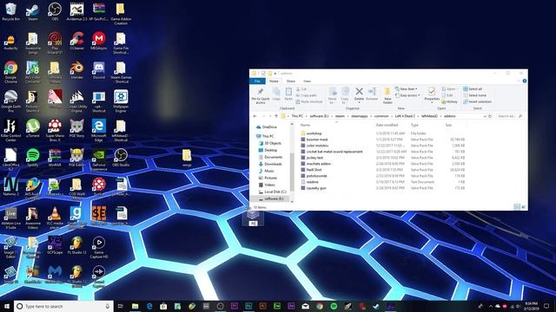Image resolution: width=556 pixels, height=312 pixels.
Task: Select the machete addon file
Action: click(382, 164)
